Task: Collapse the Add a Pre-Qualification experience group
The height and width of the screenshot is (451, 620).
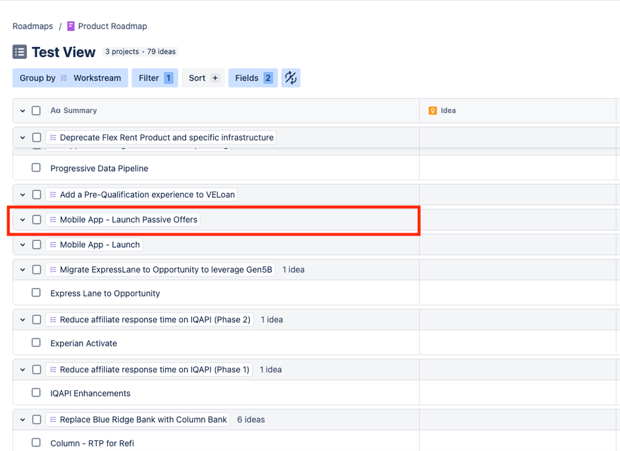Action: [x=22, y=195]
